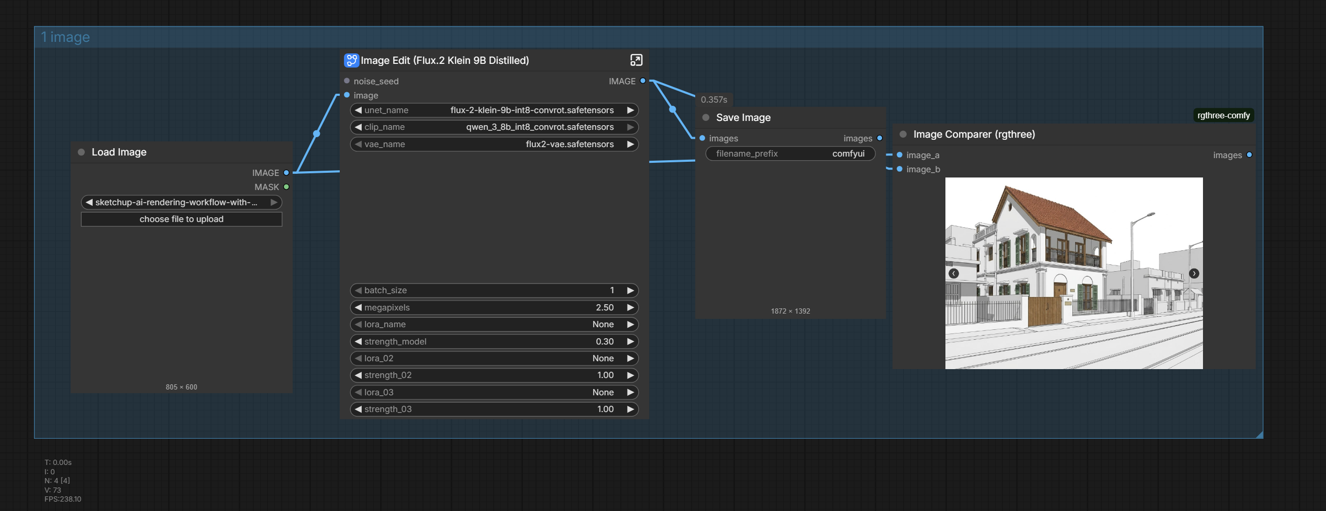Click the previous arrow in Image Comparer preview
The width and height of the screenshot is (1326, 511).
coord(954,273)
